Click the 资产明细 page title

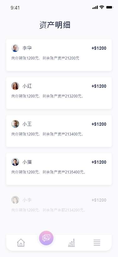click(x=55, y=25)
